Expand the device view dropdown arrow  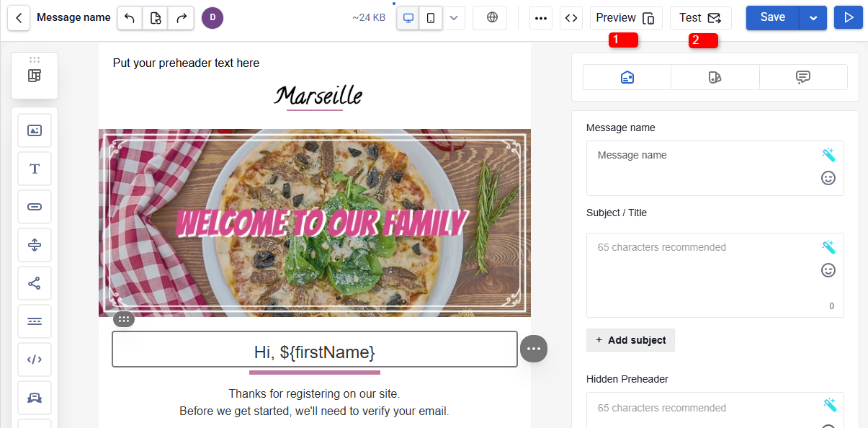(454, 18)
